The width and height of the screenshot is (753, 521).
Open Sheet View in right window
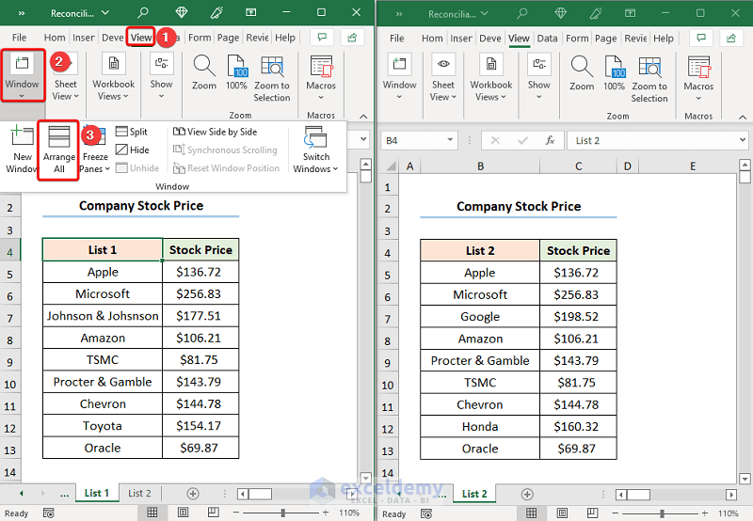pyautogui.click(x=442, y=78)
